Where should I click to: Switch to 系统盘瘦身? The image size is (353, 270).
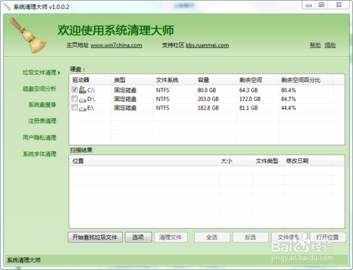click(x=42, y=105)
